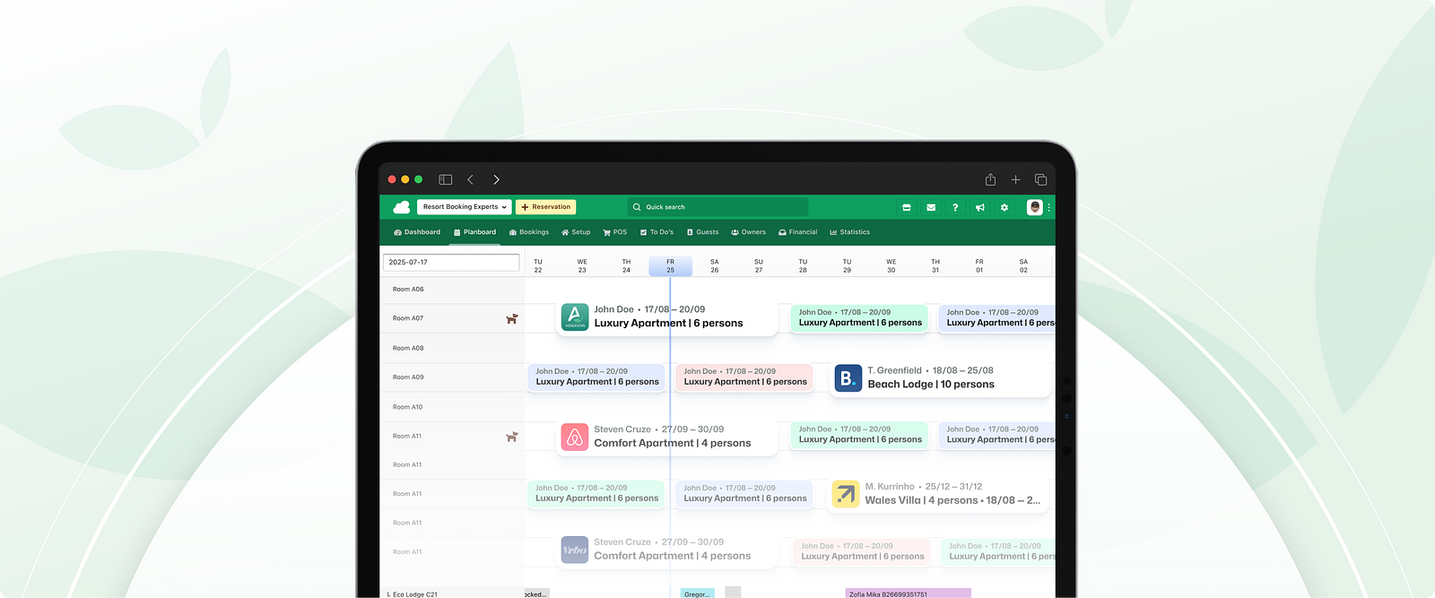Open the Statistics tab
The height and width of the screenshot is (598, 1435).
[849, 232]
